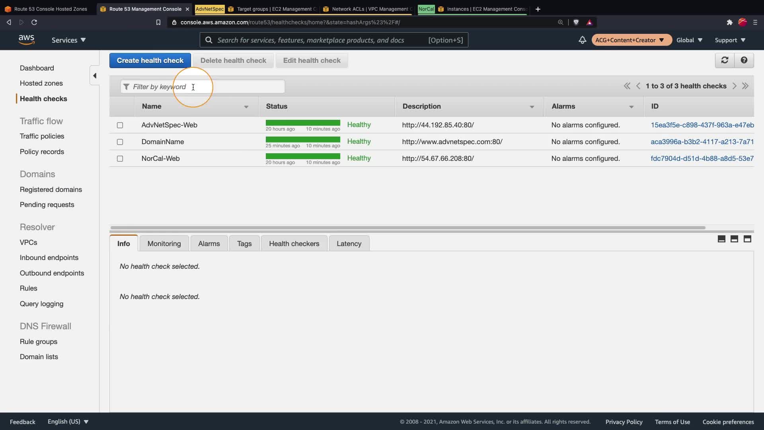Image resolution: width=764 pixels, height=430 pixels.
Task: Select the AdvNetSpec-Web health check checkbox
Action: point(120,125)
